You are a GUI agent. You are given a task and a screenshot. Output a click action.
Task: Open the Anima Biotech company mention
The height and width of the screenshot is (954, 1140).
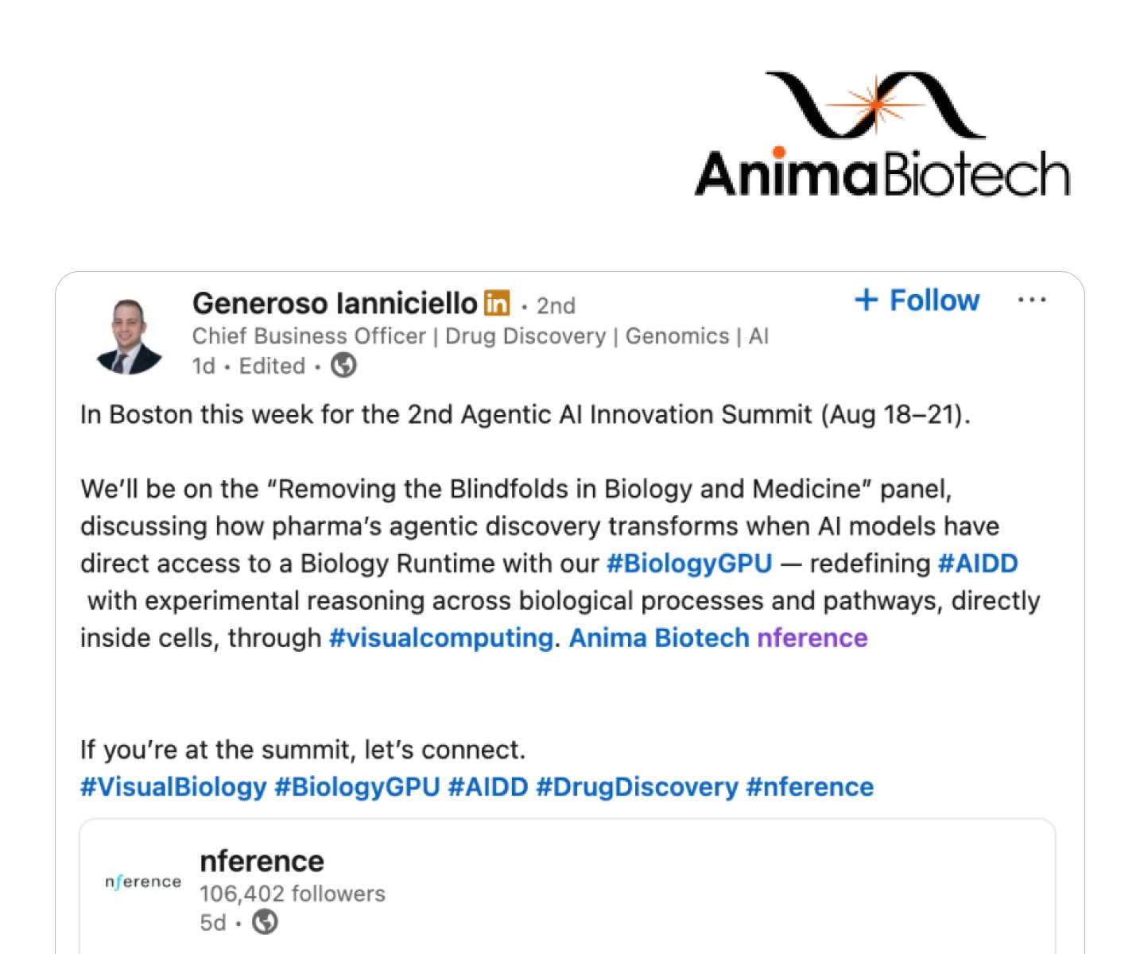(659, 638)
